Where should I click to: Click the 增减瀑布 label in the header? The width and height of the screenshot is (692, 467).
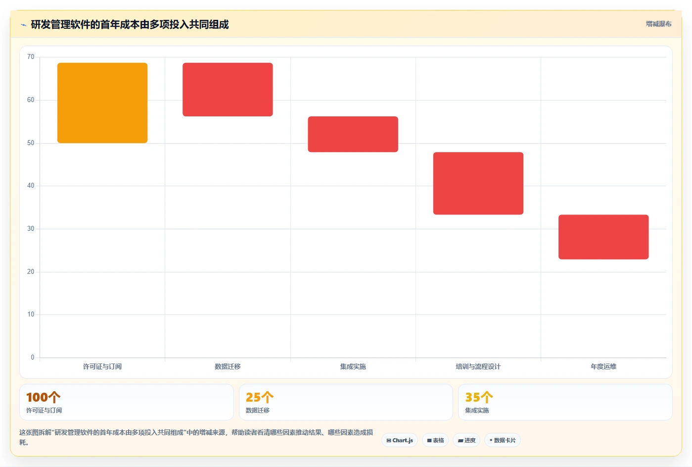[x=658, y=24]
